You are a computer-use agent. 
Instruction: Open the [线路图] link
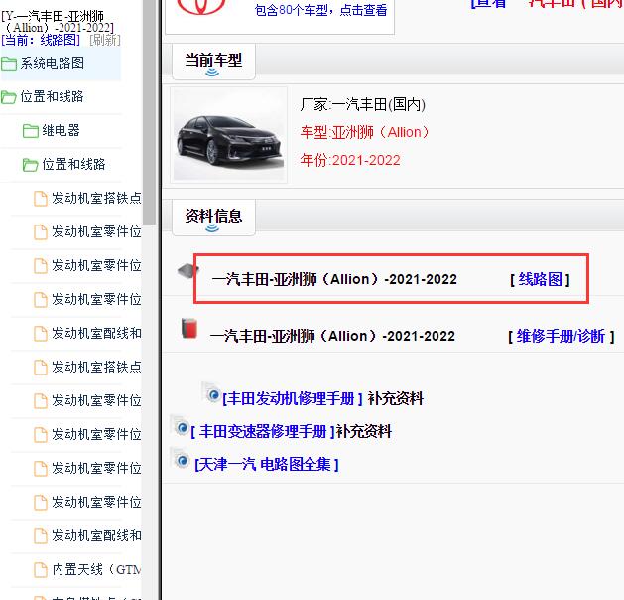(x=540, y=280)
